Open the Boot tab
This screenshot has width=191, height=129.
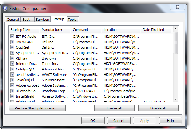(27, 20)
